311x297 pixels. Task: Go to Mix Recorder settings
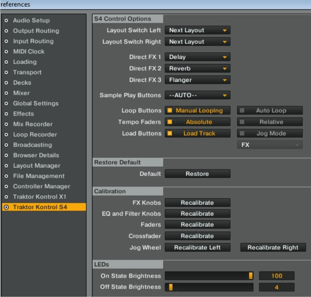pos(33,124)
